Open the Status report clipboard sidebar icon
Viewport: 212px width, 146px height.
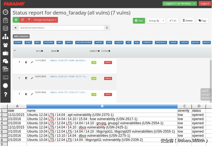click(x=5, y=20)
